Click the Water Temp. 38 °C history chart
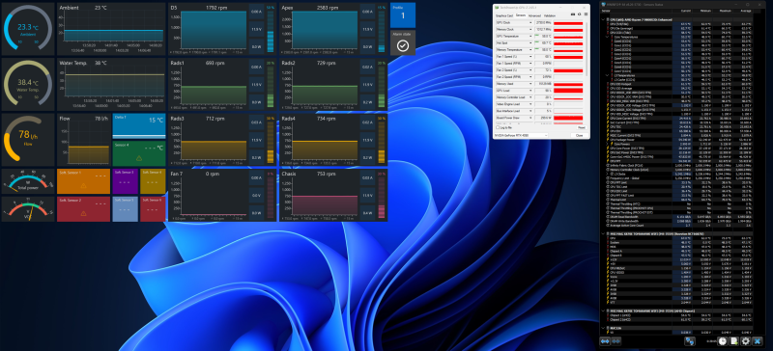Image resolution: width=773 pixels, height=351 pixels. click(x=111, y=84)
